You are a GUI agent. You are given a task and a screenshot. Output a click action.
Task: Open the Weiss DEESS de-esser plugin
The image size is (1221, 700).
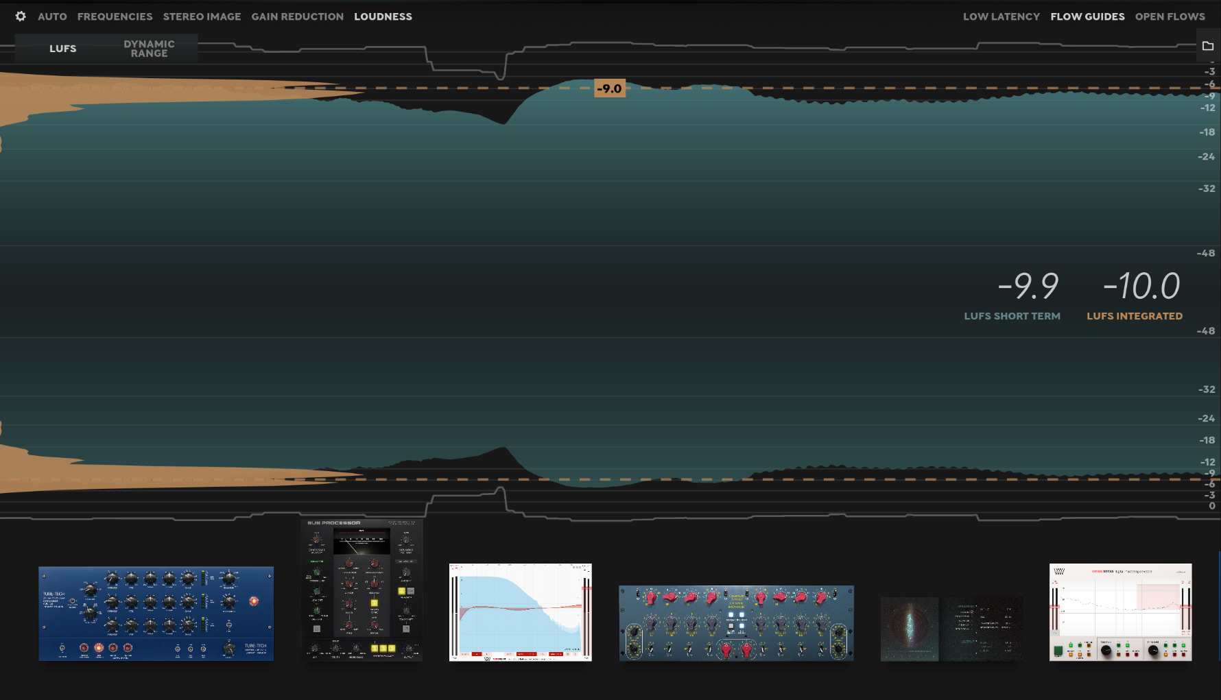(1120, 610)
